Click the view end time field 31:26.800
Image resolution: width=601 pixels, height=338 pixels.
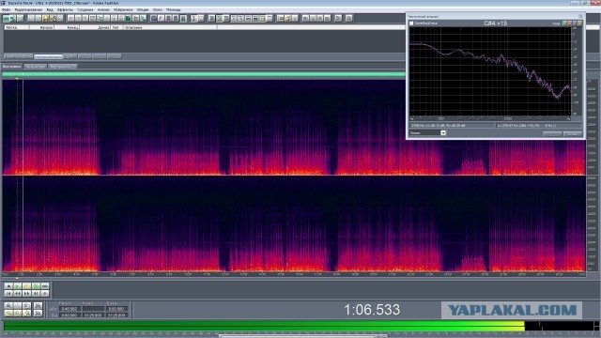pos(94,315)
